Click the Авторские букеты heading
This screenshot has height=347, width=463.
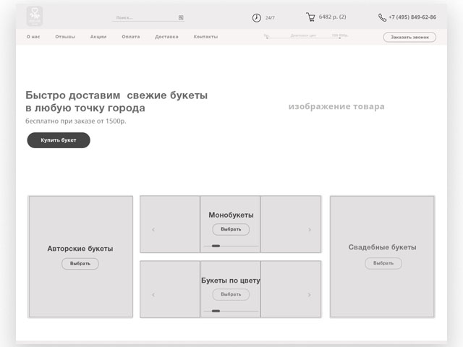[80, 249]
